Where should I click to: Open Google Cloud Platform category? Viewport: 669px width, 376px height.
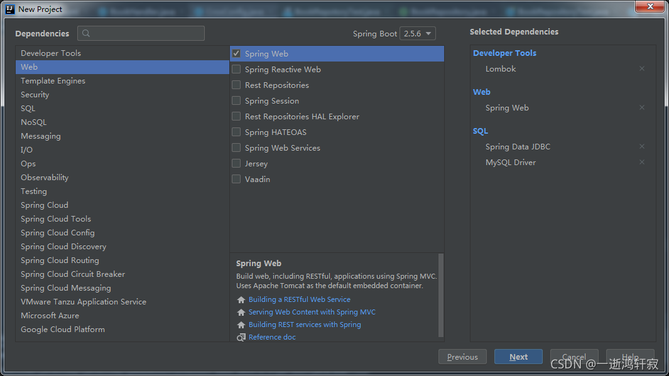tap(122, 329)
